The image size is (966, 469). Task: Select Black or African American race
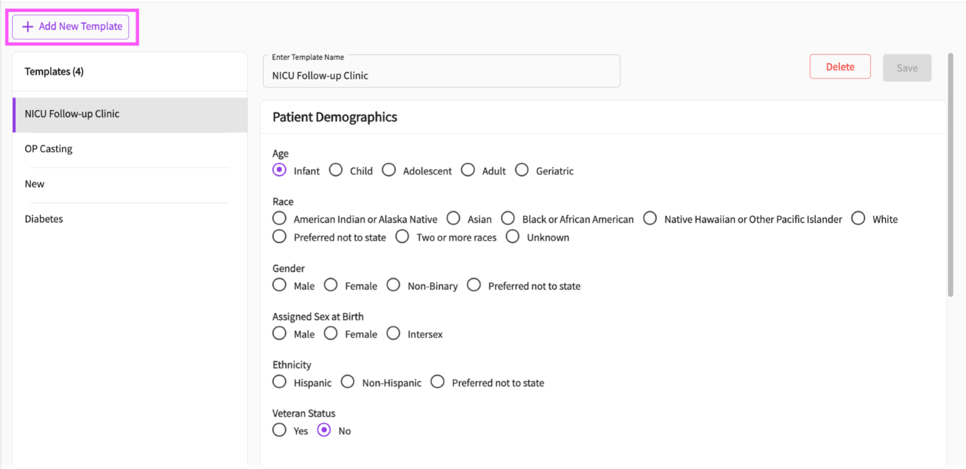coord(508,219)
